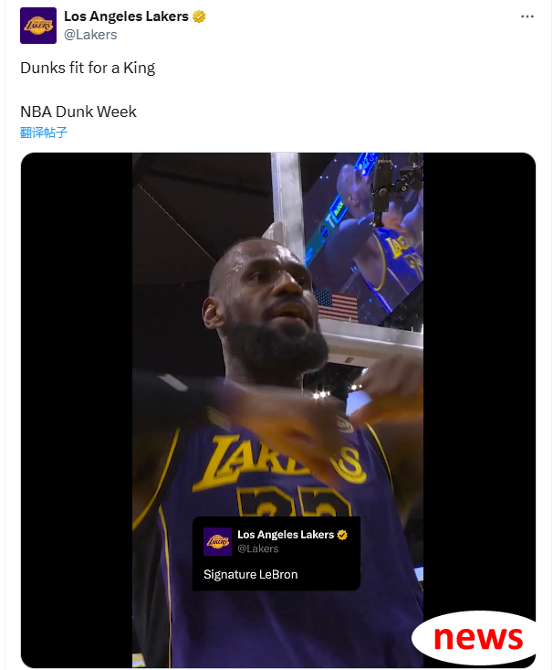Viewport: 553px width, 670px height.
Task: Click the red news badge
Action: (476, 637)
